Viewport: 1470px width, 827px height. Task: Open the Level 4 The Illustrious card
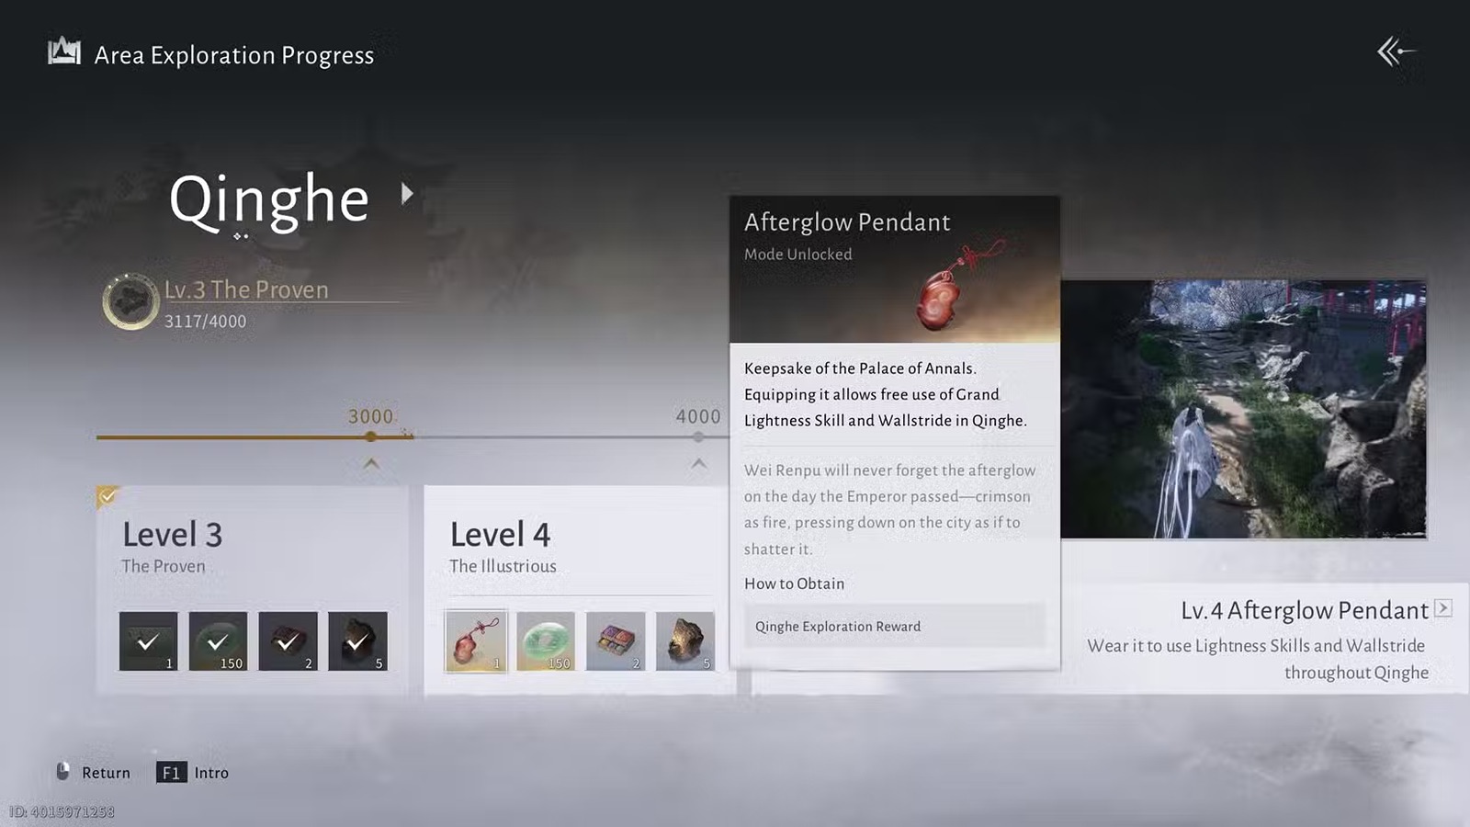coord(579,589)
